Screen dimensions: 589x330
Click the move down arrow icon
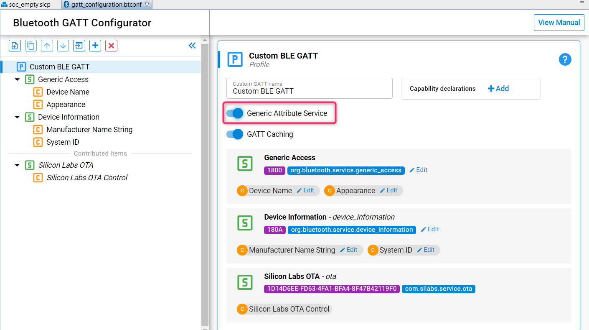[63, 46]
